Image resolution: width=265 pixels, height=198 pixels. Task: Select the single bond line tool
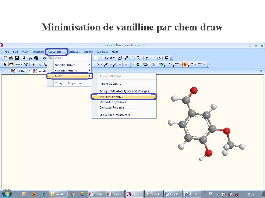click(x=39, y=65)
